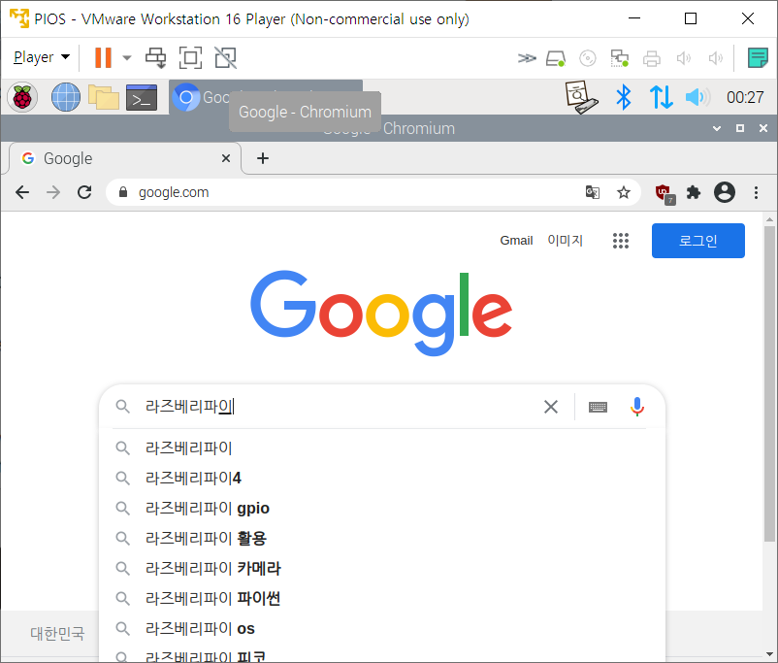The width and height of the screenshot is (778, 663).
Task: Open the power options dropdown arrow
Action: 127,58
